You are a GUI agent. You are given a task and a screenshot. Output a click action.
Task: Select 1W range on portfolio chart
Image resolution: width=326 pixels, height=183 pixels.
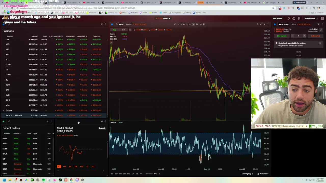coord(64,166)
